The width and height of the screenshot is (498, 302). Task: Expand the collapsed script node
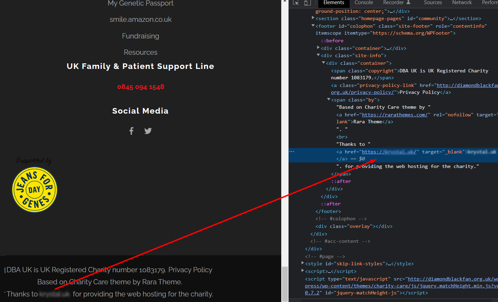(x=303, y=270)
